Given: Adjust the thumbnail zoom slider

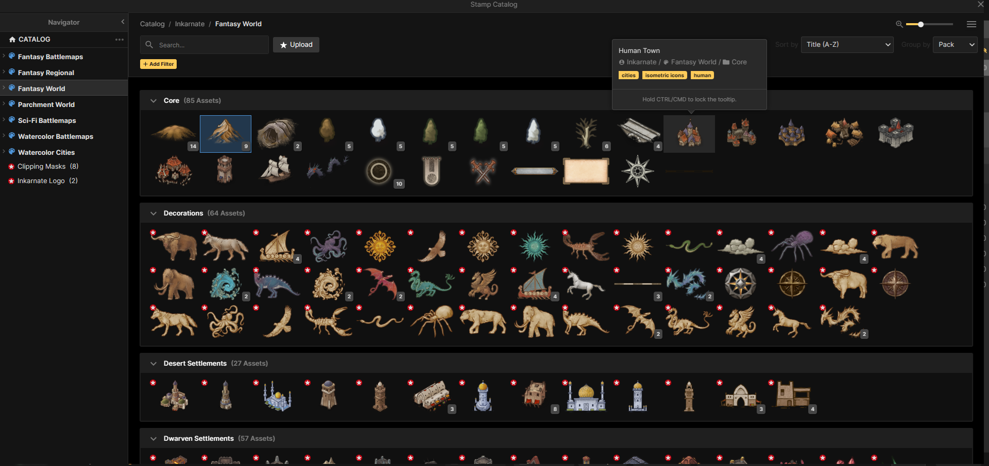Looking at the screenshot, I should pyautogui.click(x=920, y=24).
